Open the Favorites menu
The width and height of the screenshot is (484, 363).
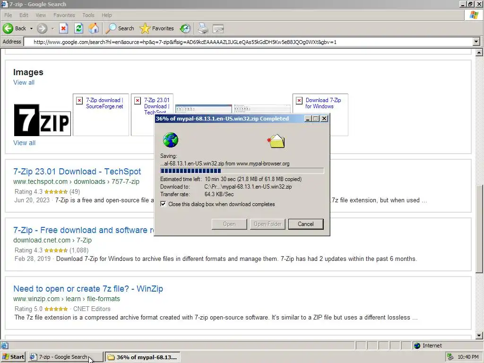click(64, 15)
